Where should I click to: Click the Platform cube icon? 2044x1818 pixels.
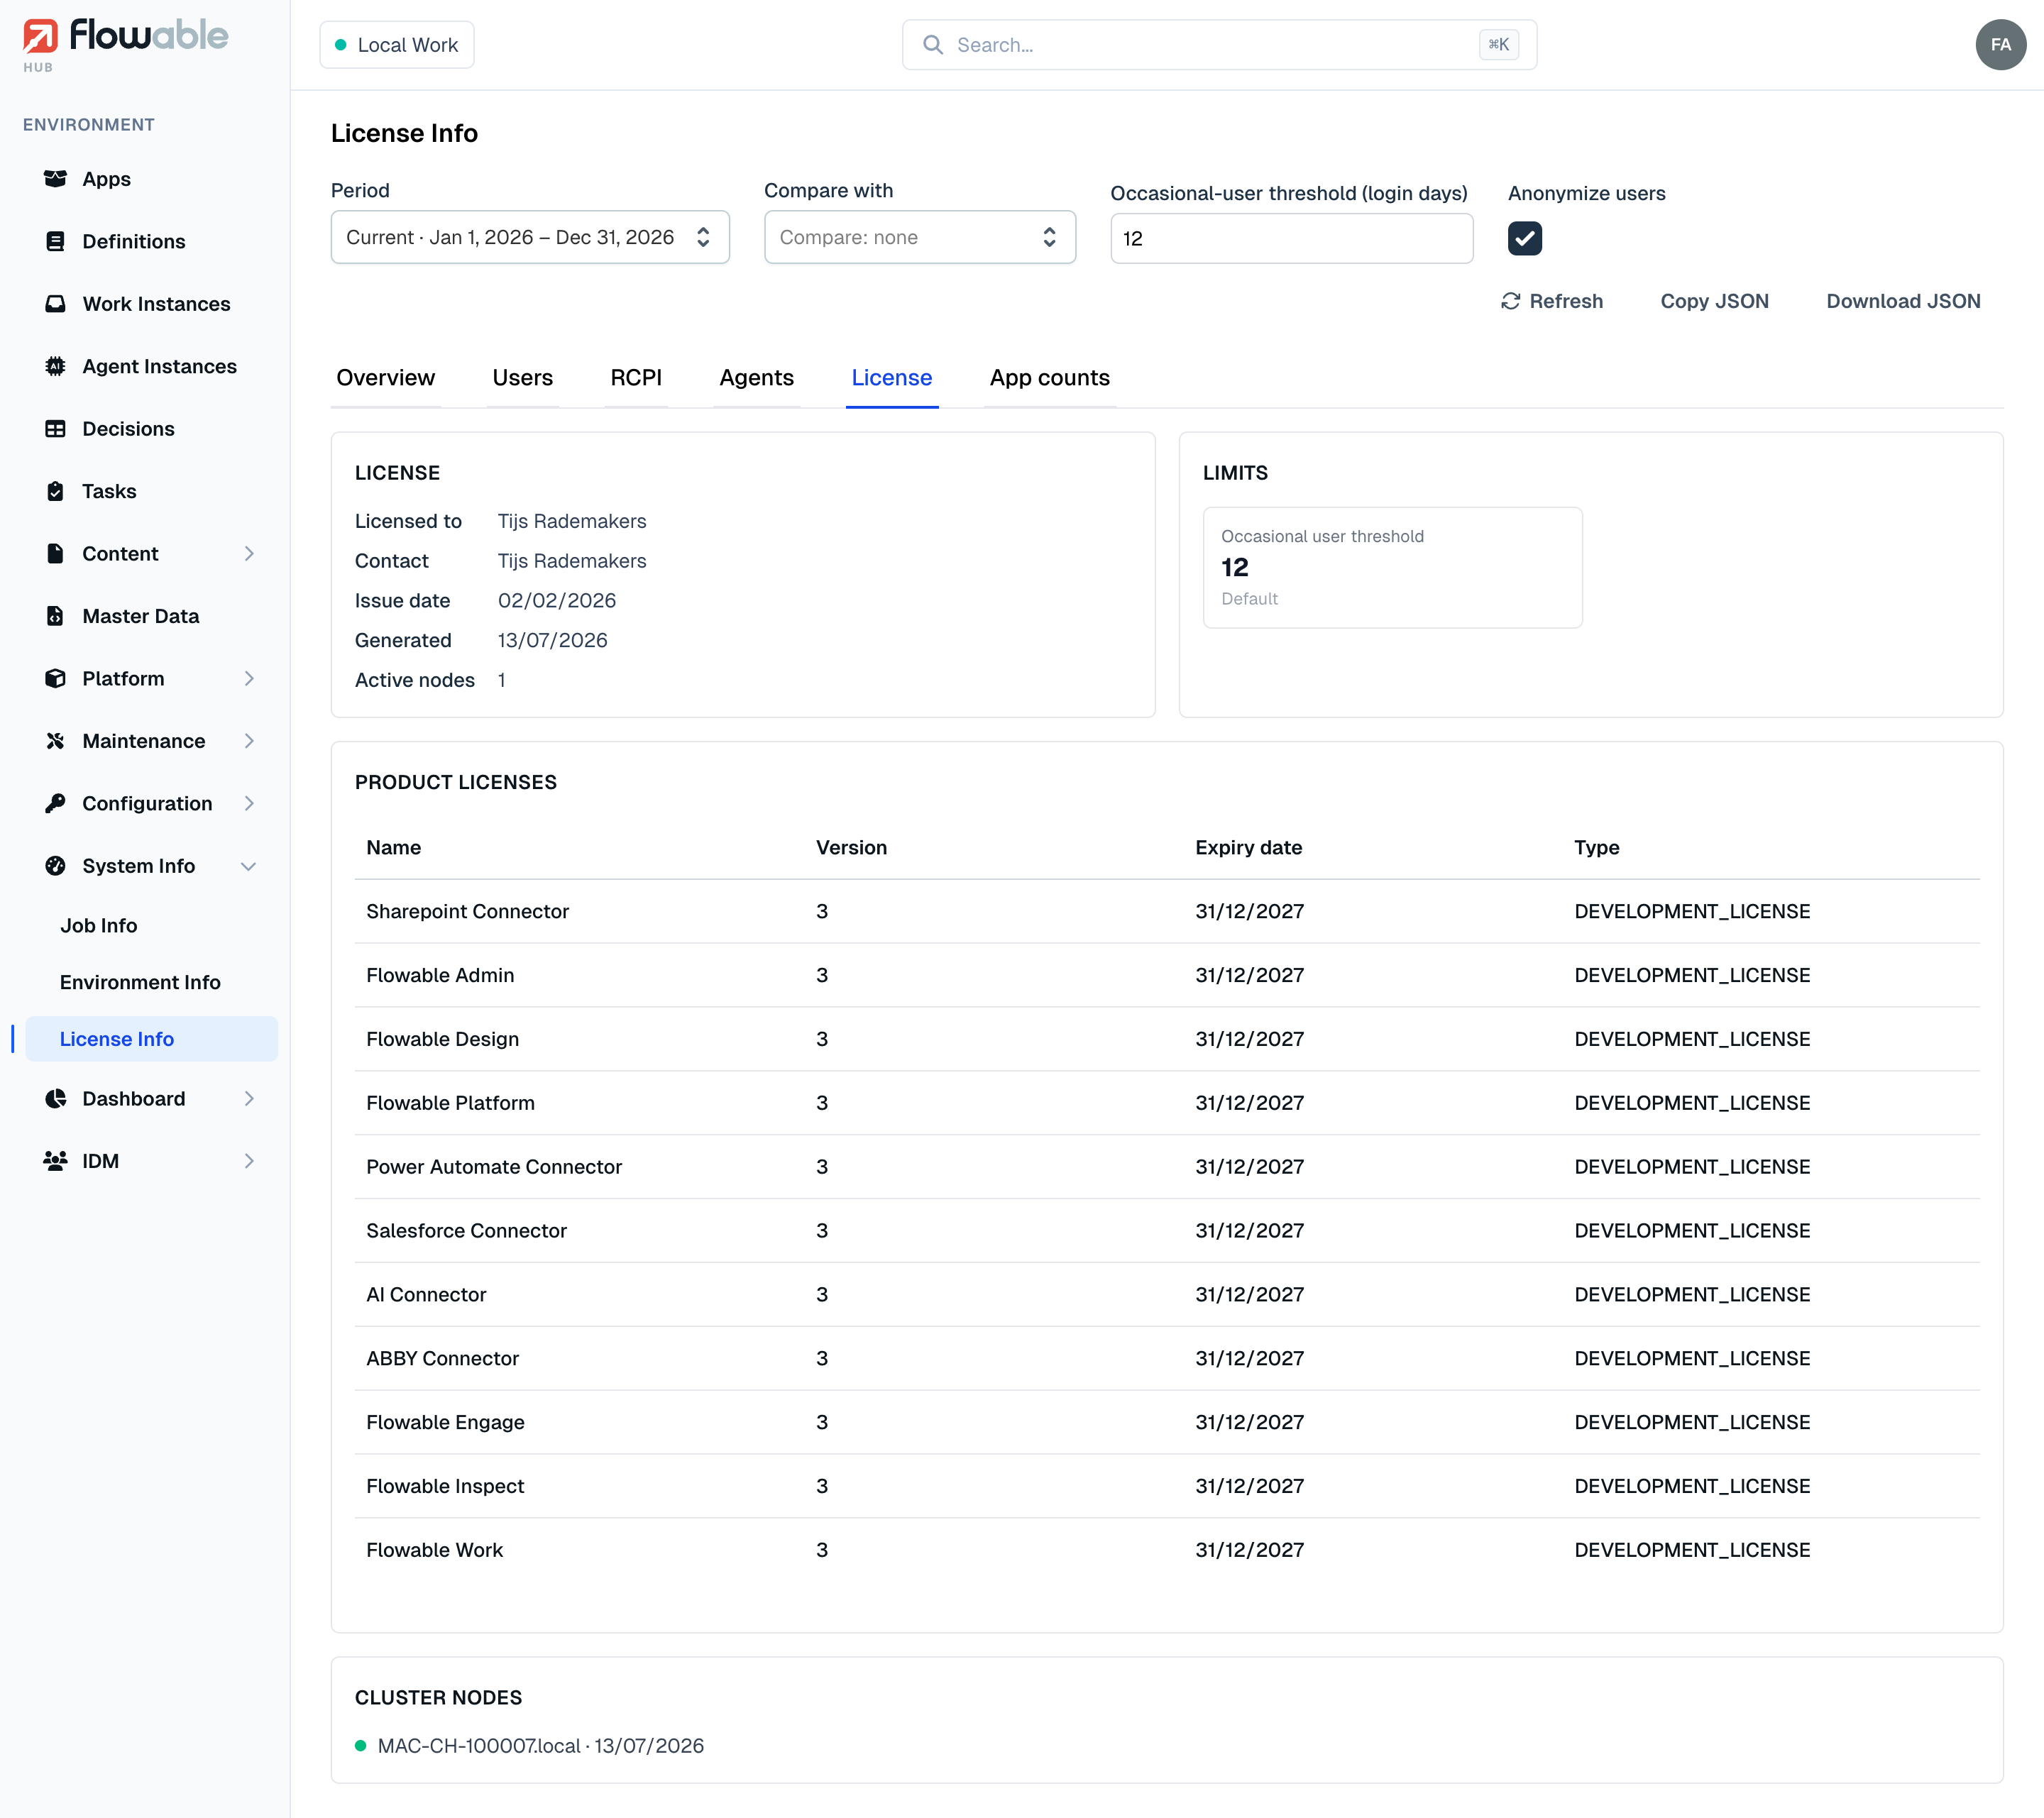[55, 679]
